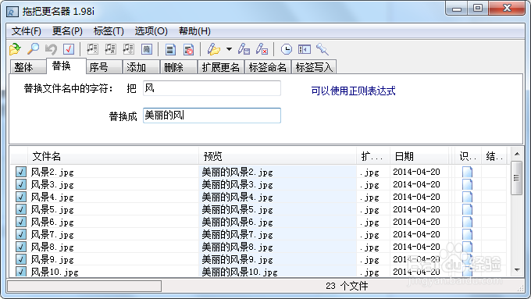Screen dimensions: 531x299
Task: Click the 扩... extension column header
Action: point(373,156)
